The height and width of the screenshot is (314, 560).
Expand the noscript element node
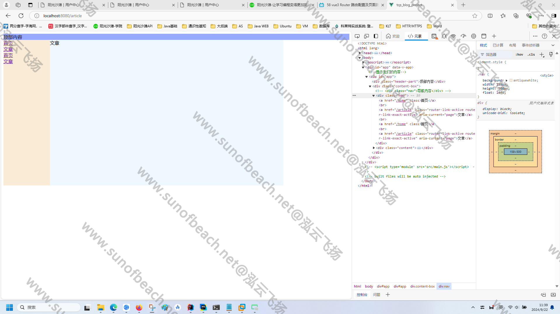pyautogui.click(x=363, y=62)
